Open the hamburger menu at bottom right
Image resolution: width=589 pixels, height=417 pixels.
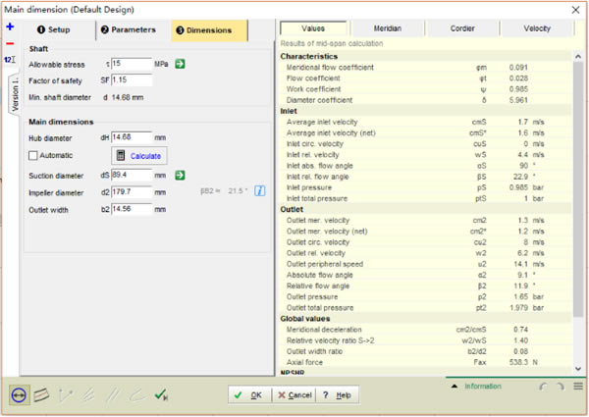click(578, 387)
